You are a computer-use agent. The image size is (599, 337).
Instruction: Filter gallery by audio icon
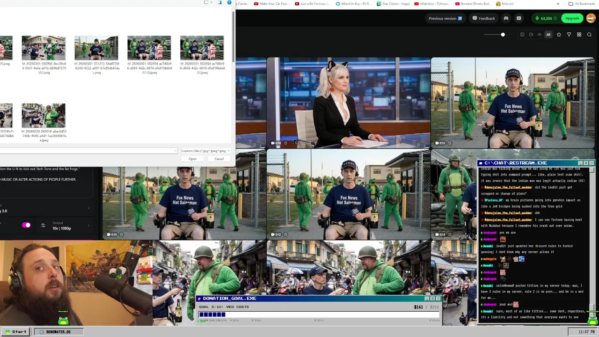pos(539,35)
